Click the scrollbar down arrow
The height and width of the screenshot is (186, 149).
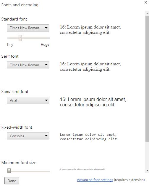[147, 170]
